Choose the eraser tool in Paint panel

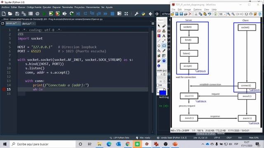coord(159,31)
